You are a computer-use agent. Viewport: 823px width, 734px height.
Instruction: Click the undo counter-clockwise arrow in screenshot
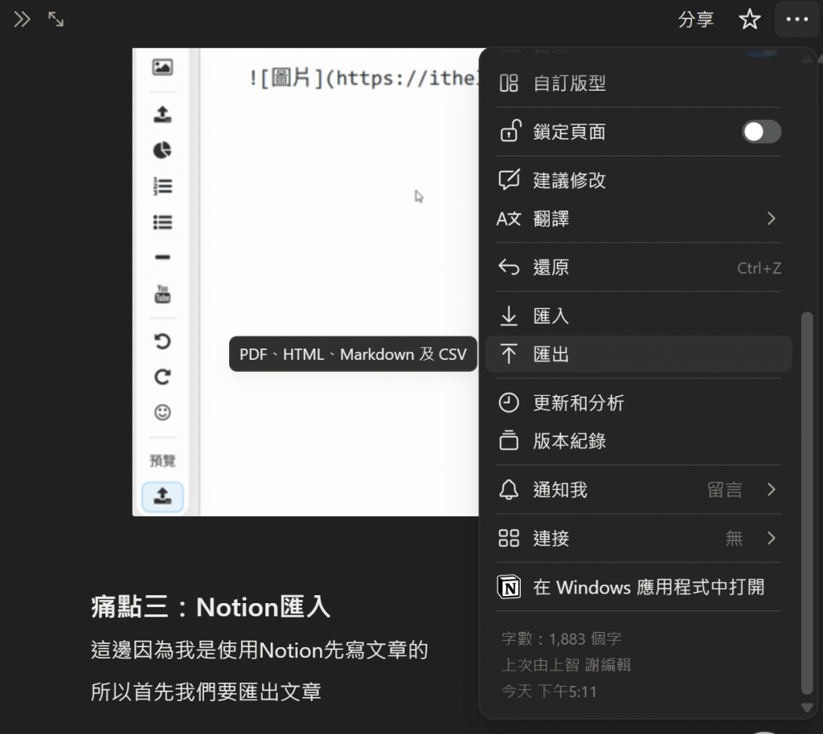click(x=162, y=341)
